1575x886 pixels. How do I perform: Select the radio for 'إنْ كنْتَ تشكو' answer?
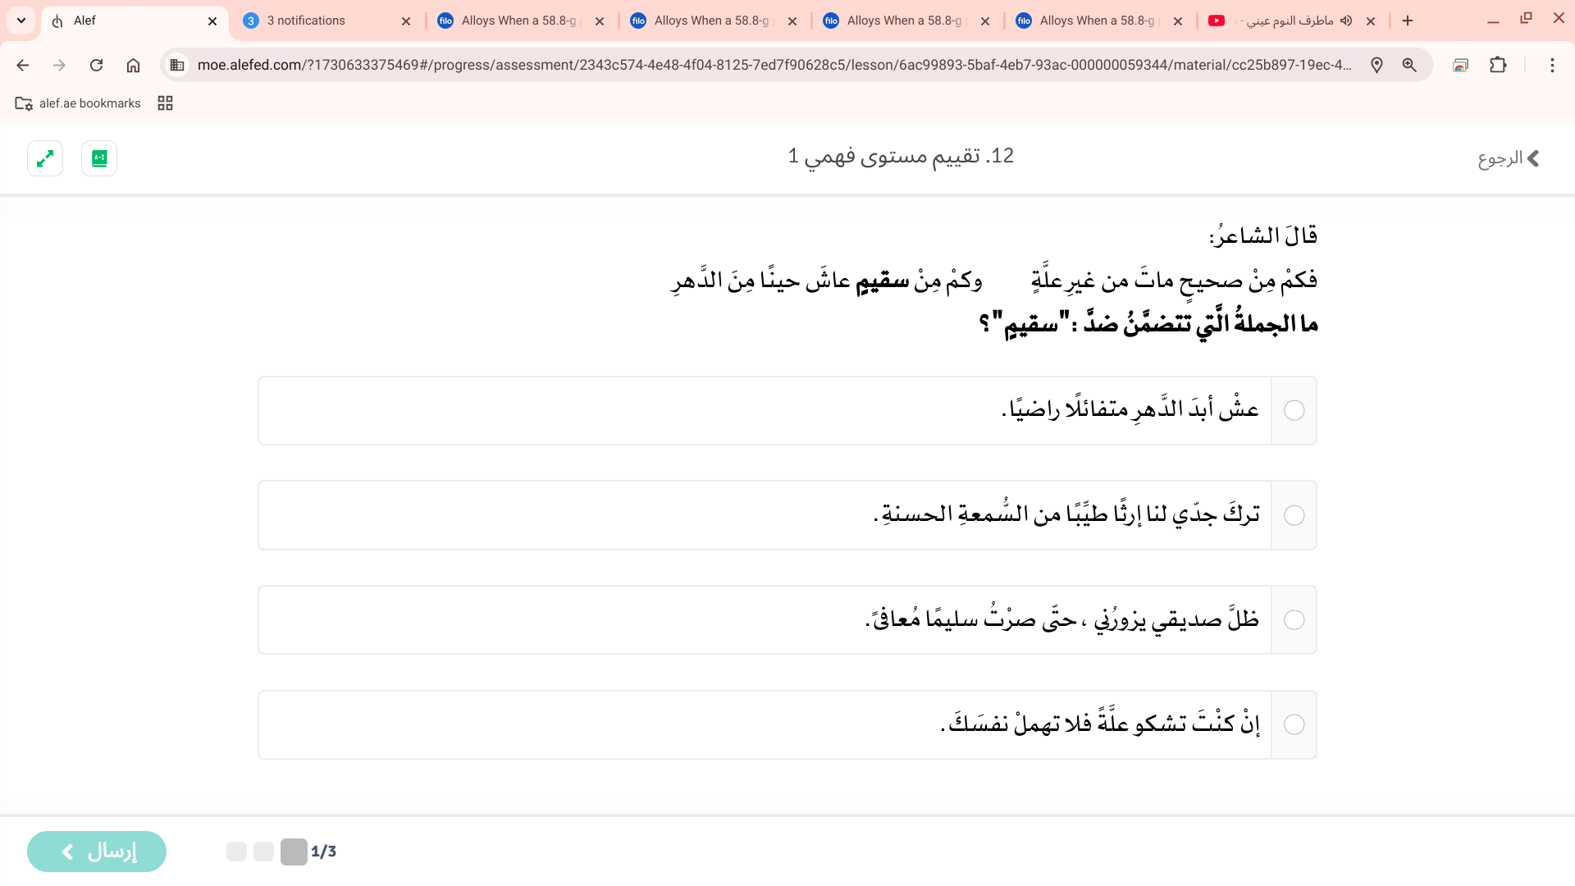pyautogui.click(x=1294, y=724)
